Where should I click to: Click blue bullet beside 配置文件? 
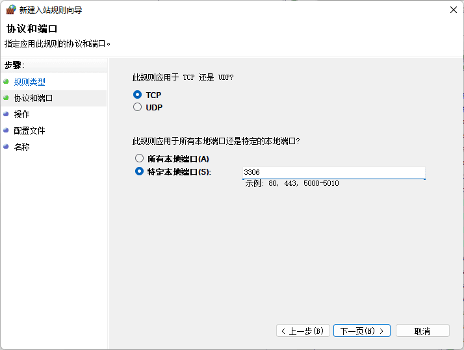coord(6,130)
